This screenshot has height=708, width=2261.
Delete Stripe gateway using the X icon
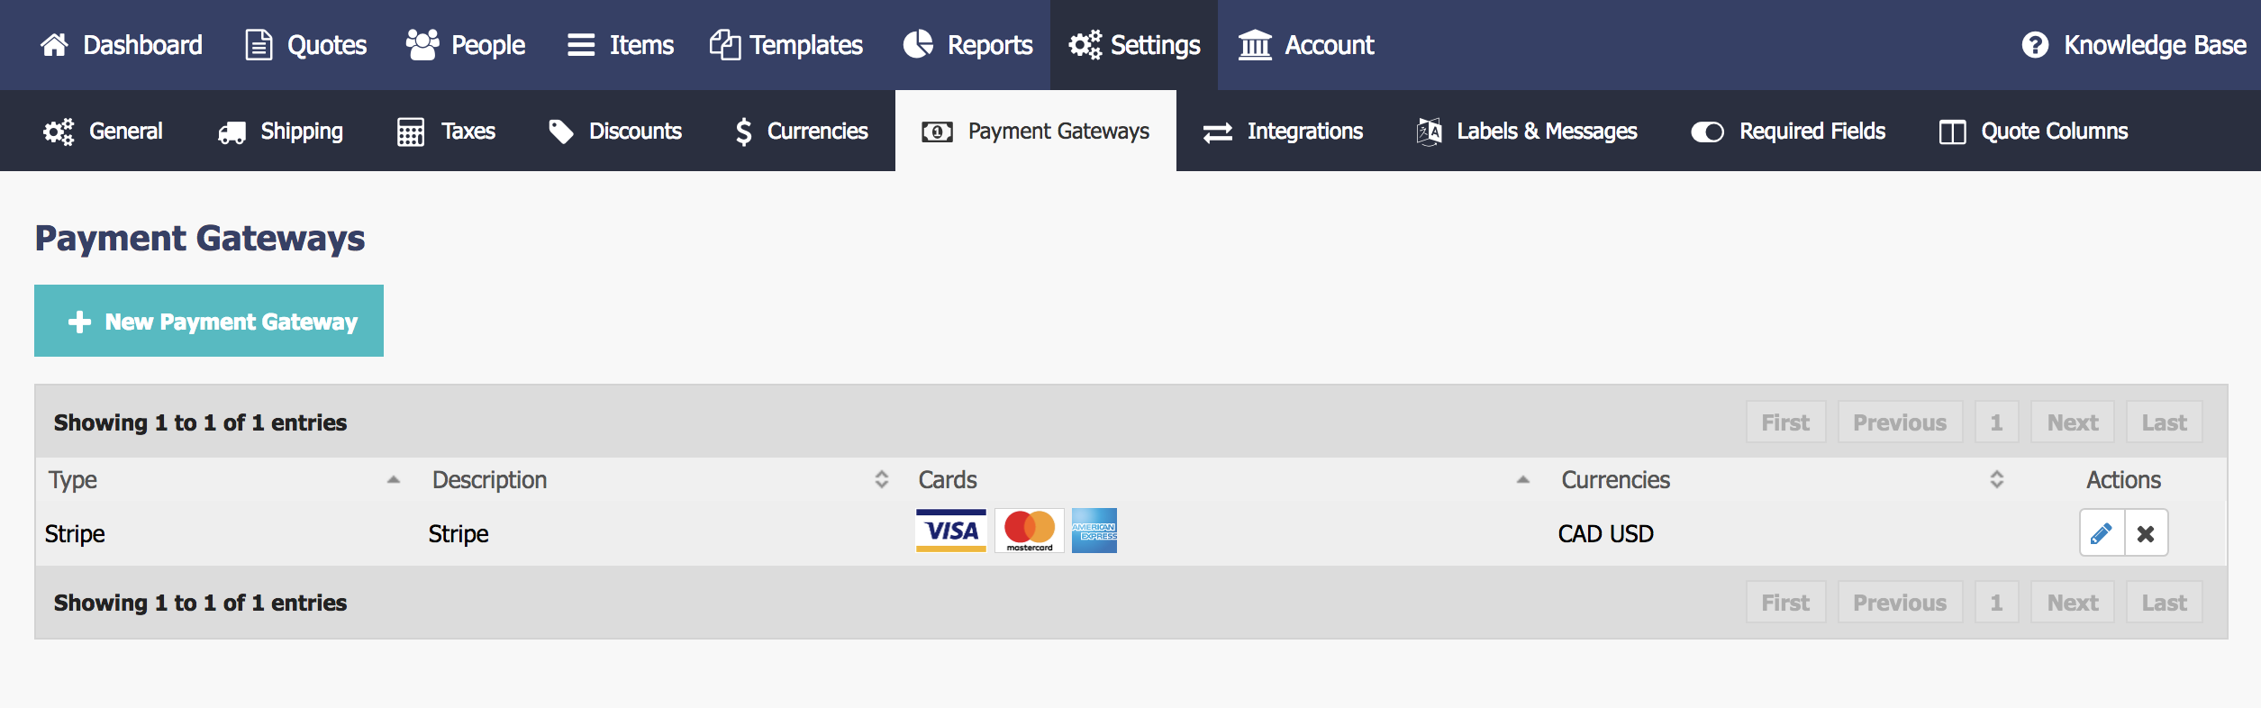[x=2146, y=533]
